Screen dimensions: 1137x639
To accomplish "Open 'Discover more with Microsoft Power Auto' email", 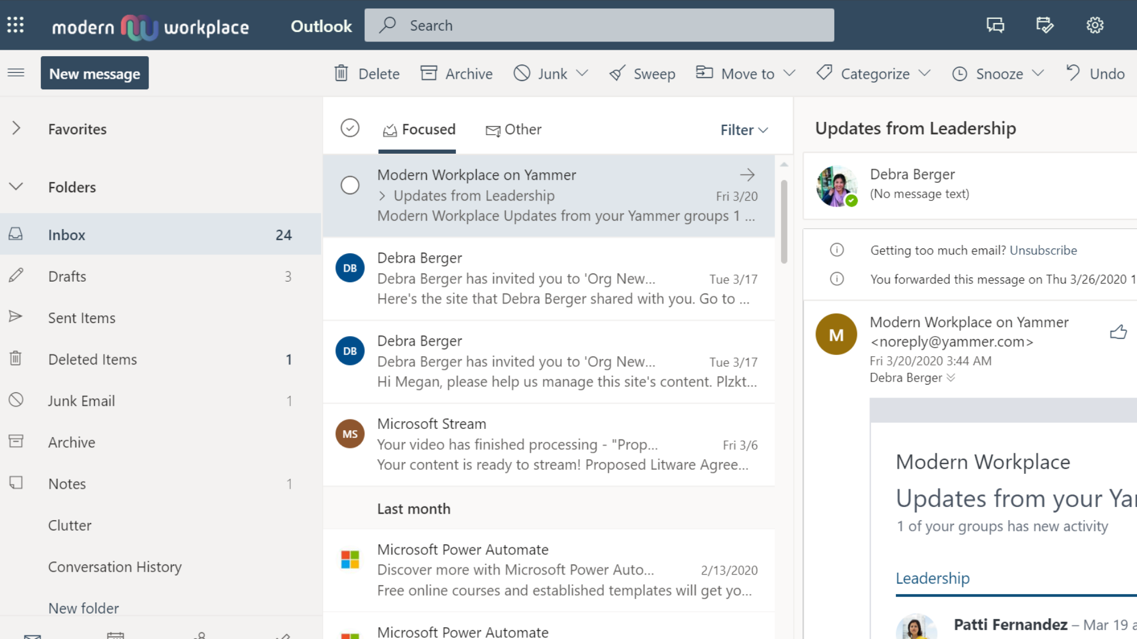I will point(549,570).
